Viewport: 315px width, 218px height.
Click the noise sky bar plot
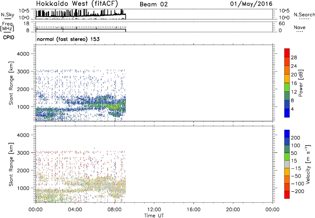pyautogui.click(x=81, y=14)
